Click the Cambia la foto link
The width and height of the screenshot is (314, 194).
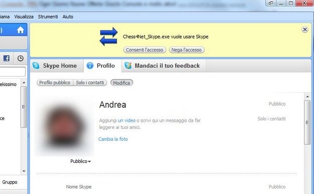[113, 139]
